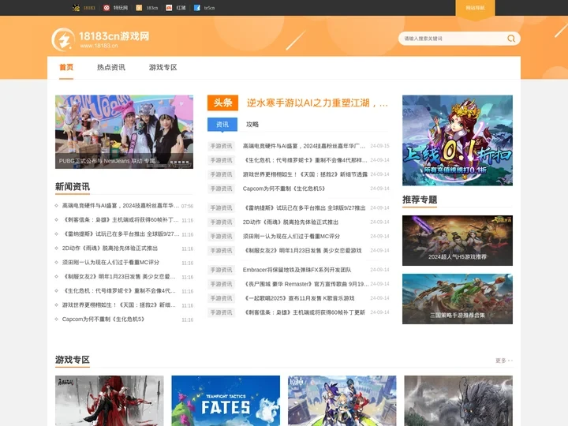
Task: Open the 原神 game card thumbnail
Action: (342, 401)
